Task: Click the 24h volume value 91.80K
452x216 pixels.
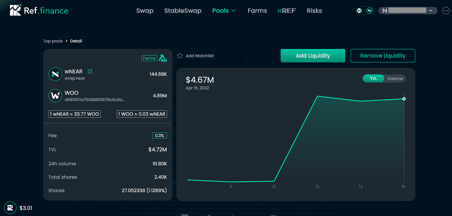Action: [x=160, y=164]
